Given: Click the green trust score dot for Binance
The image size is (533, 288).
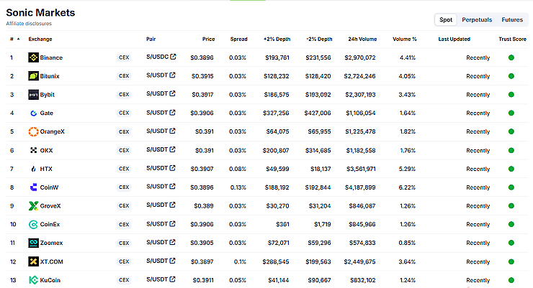Looking at the screenshot, I should click(511, 57).
